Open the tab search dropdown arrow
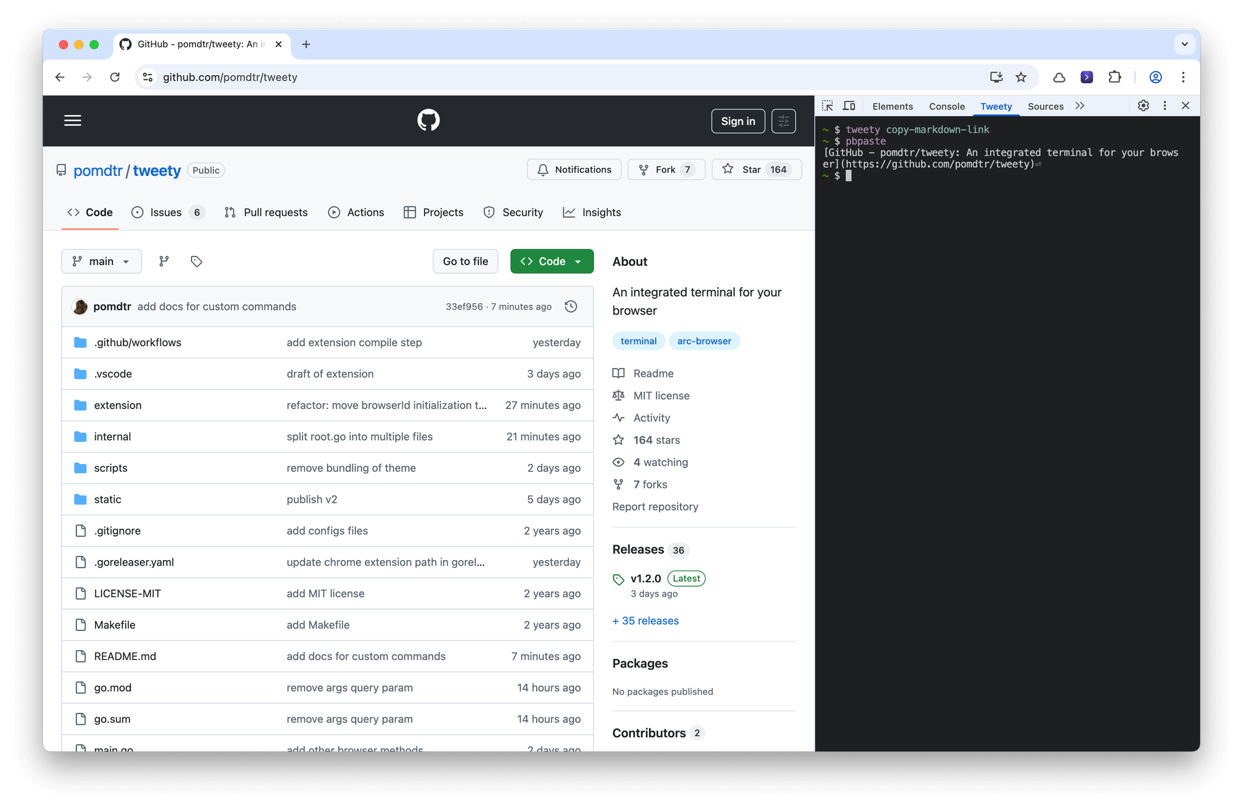Screen dimensions: 1243x808 click(x=1185, y=44)
